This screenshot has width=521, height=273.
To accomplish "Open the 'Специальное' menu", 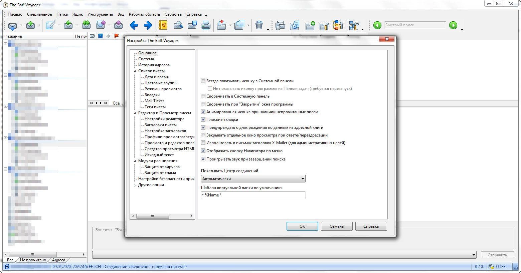I will coord(39,14).
